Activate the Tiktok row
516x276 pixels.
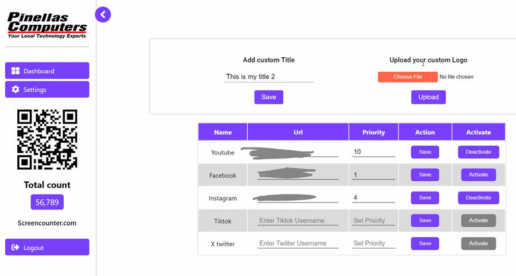[478, 220]
